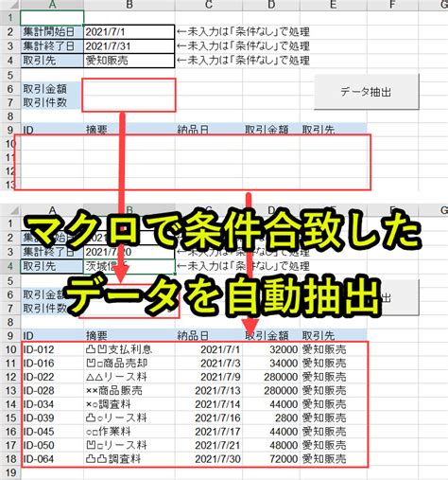
Task: Select row 19 via its row header
Action: (10, 472)
